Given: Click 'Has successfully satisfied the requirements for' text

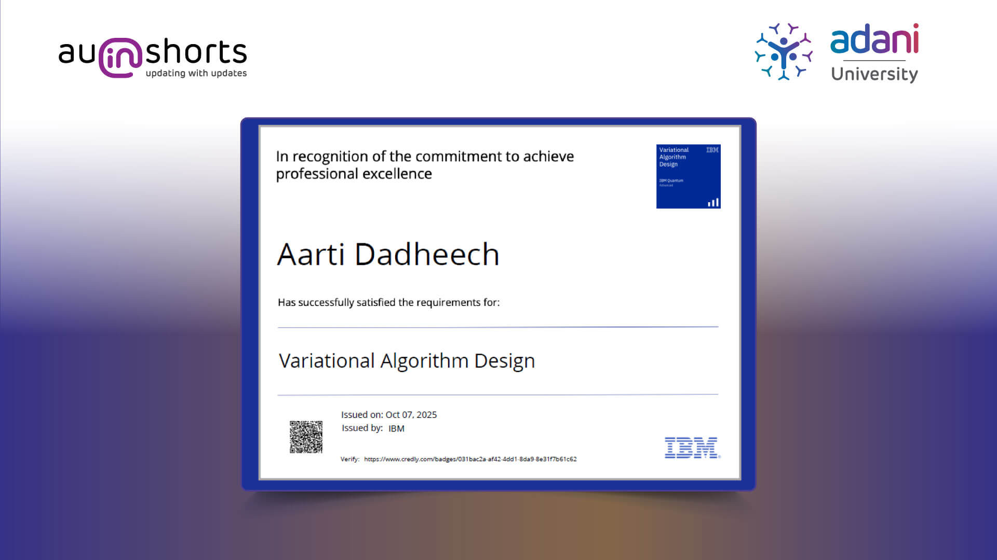Looking at the screenshot, I should (388, 302).
